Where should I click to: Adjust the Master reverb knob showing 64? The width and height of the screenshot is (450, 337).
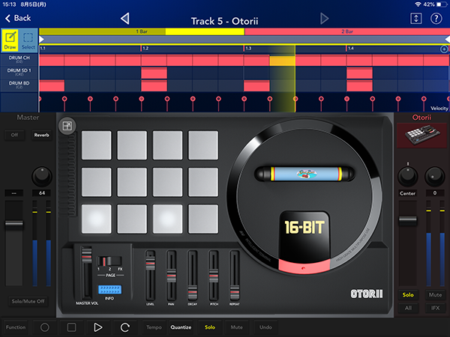(x=42, y=176)
